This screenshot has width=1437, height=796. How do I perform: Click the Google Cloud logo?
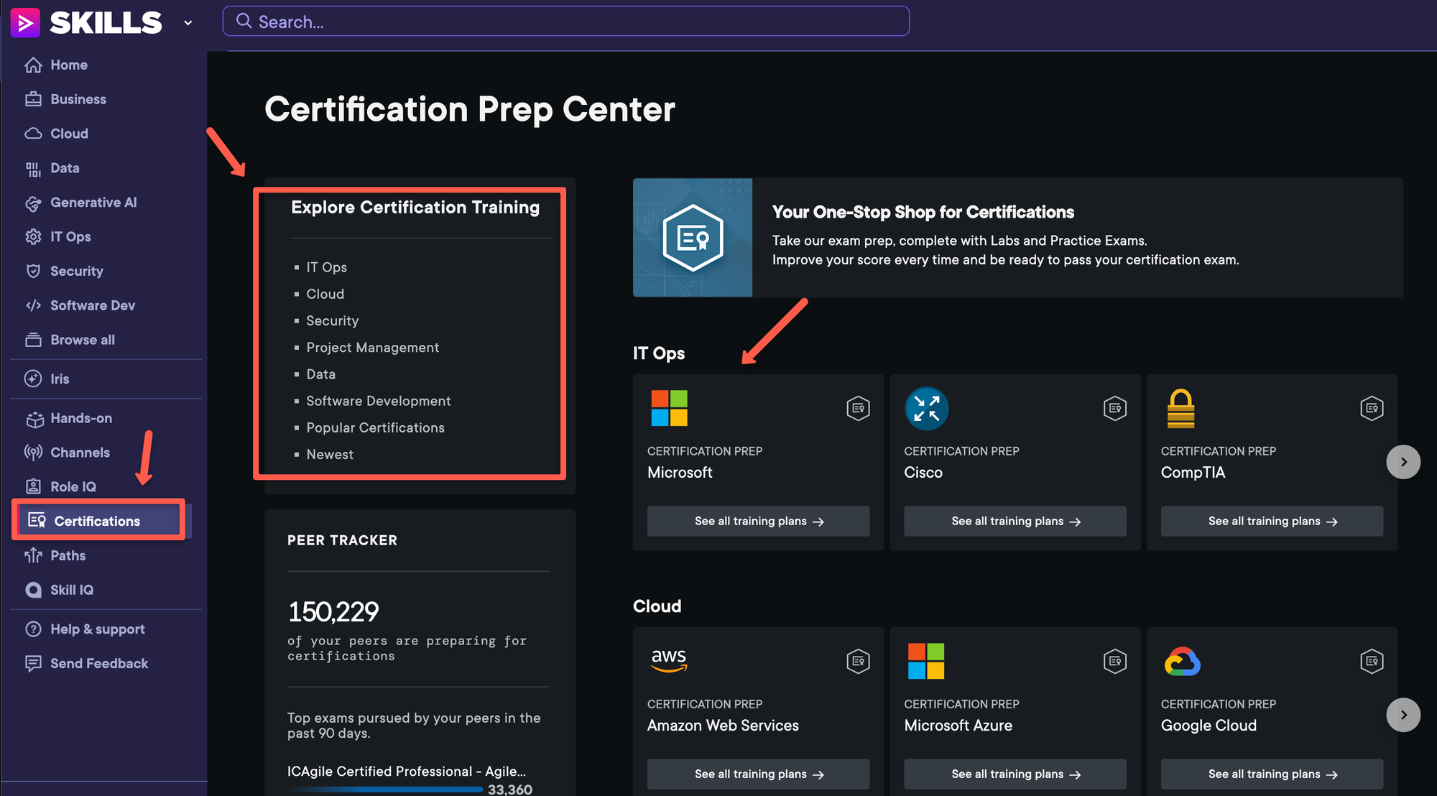tap(1183, 661)
